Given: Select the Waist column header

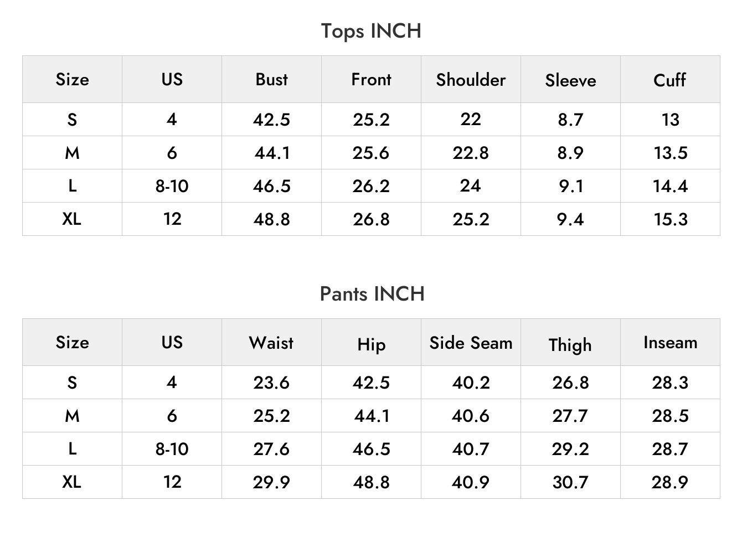Looking at the screenshot, I should 271,342.
